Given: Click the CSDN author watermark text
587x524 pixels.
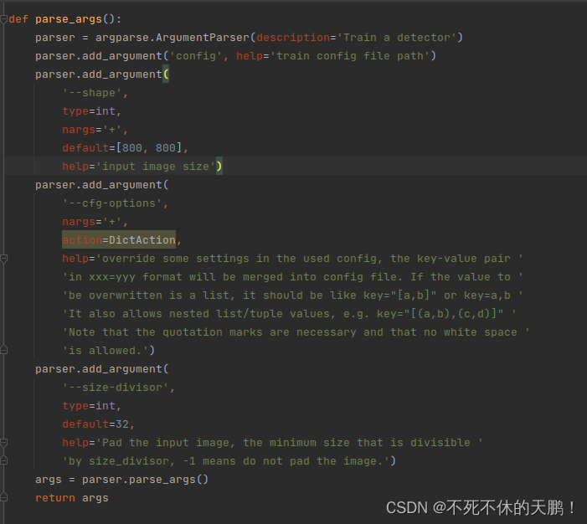Looking at the screenshot, I should (x=481, y=507).
